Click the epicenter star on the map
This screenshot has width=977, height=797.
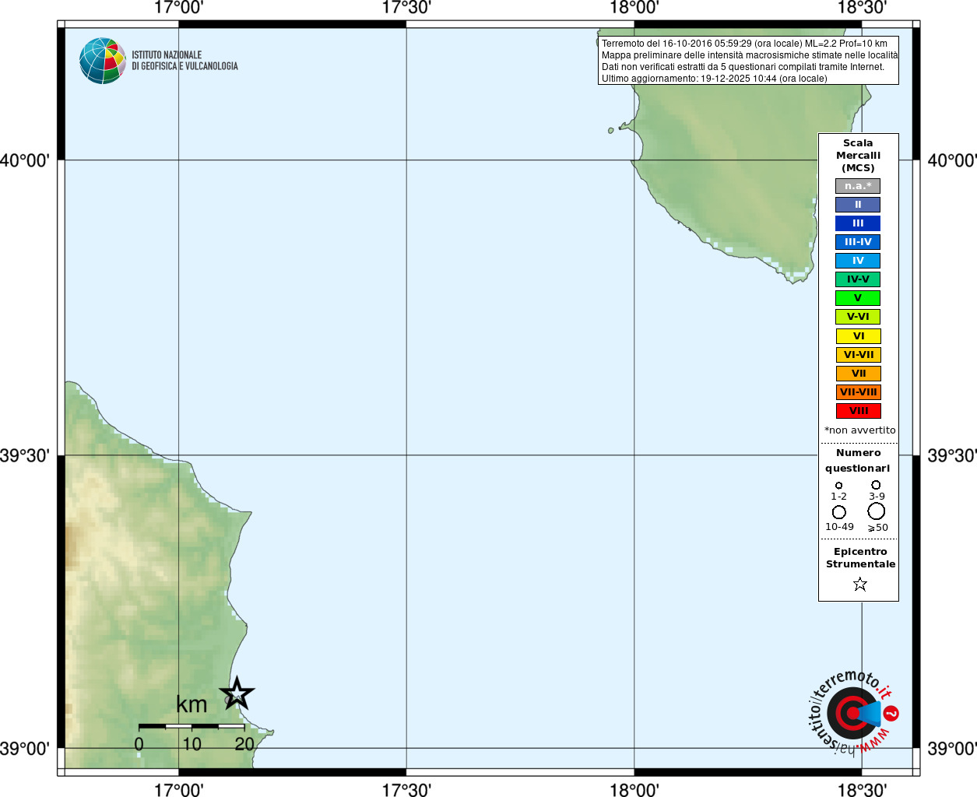click(237, 693)
